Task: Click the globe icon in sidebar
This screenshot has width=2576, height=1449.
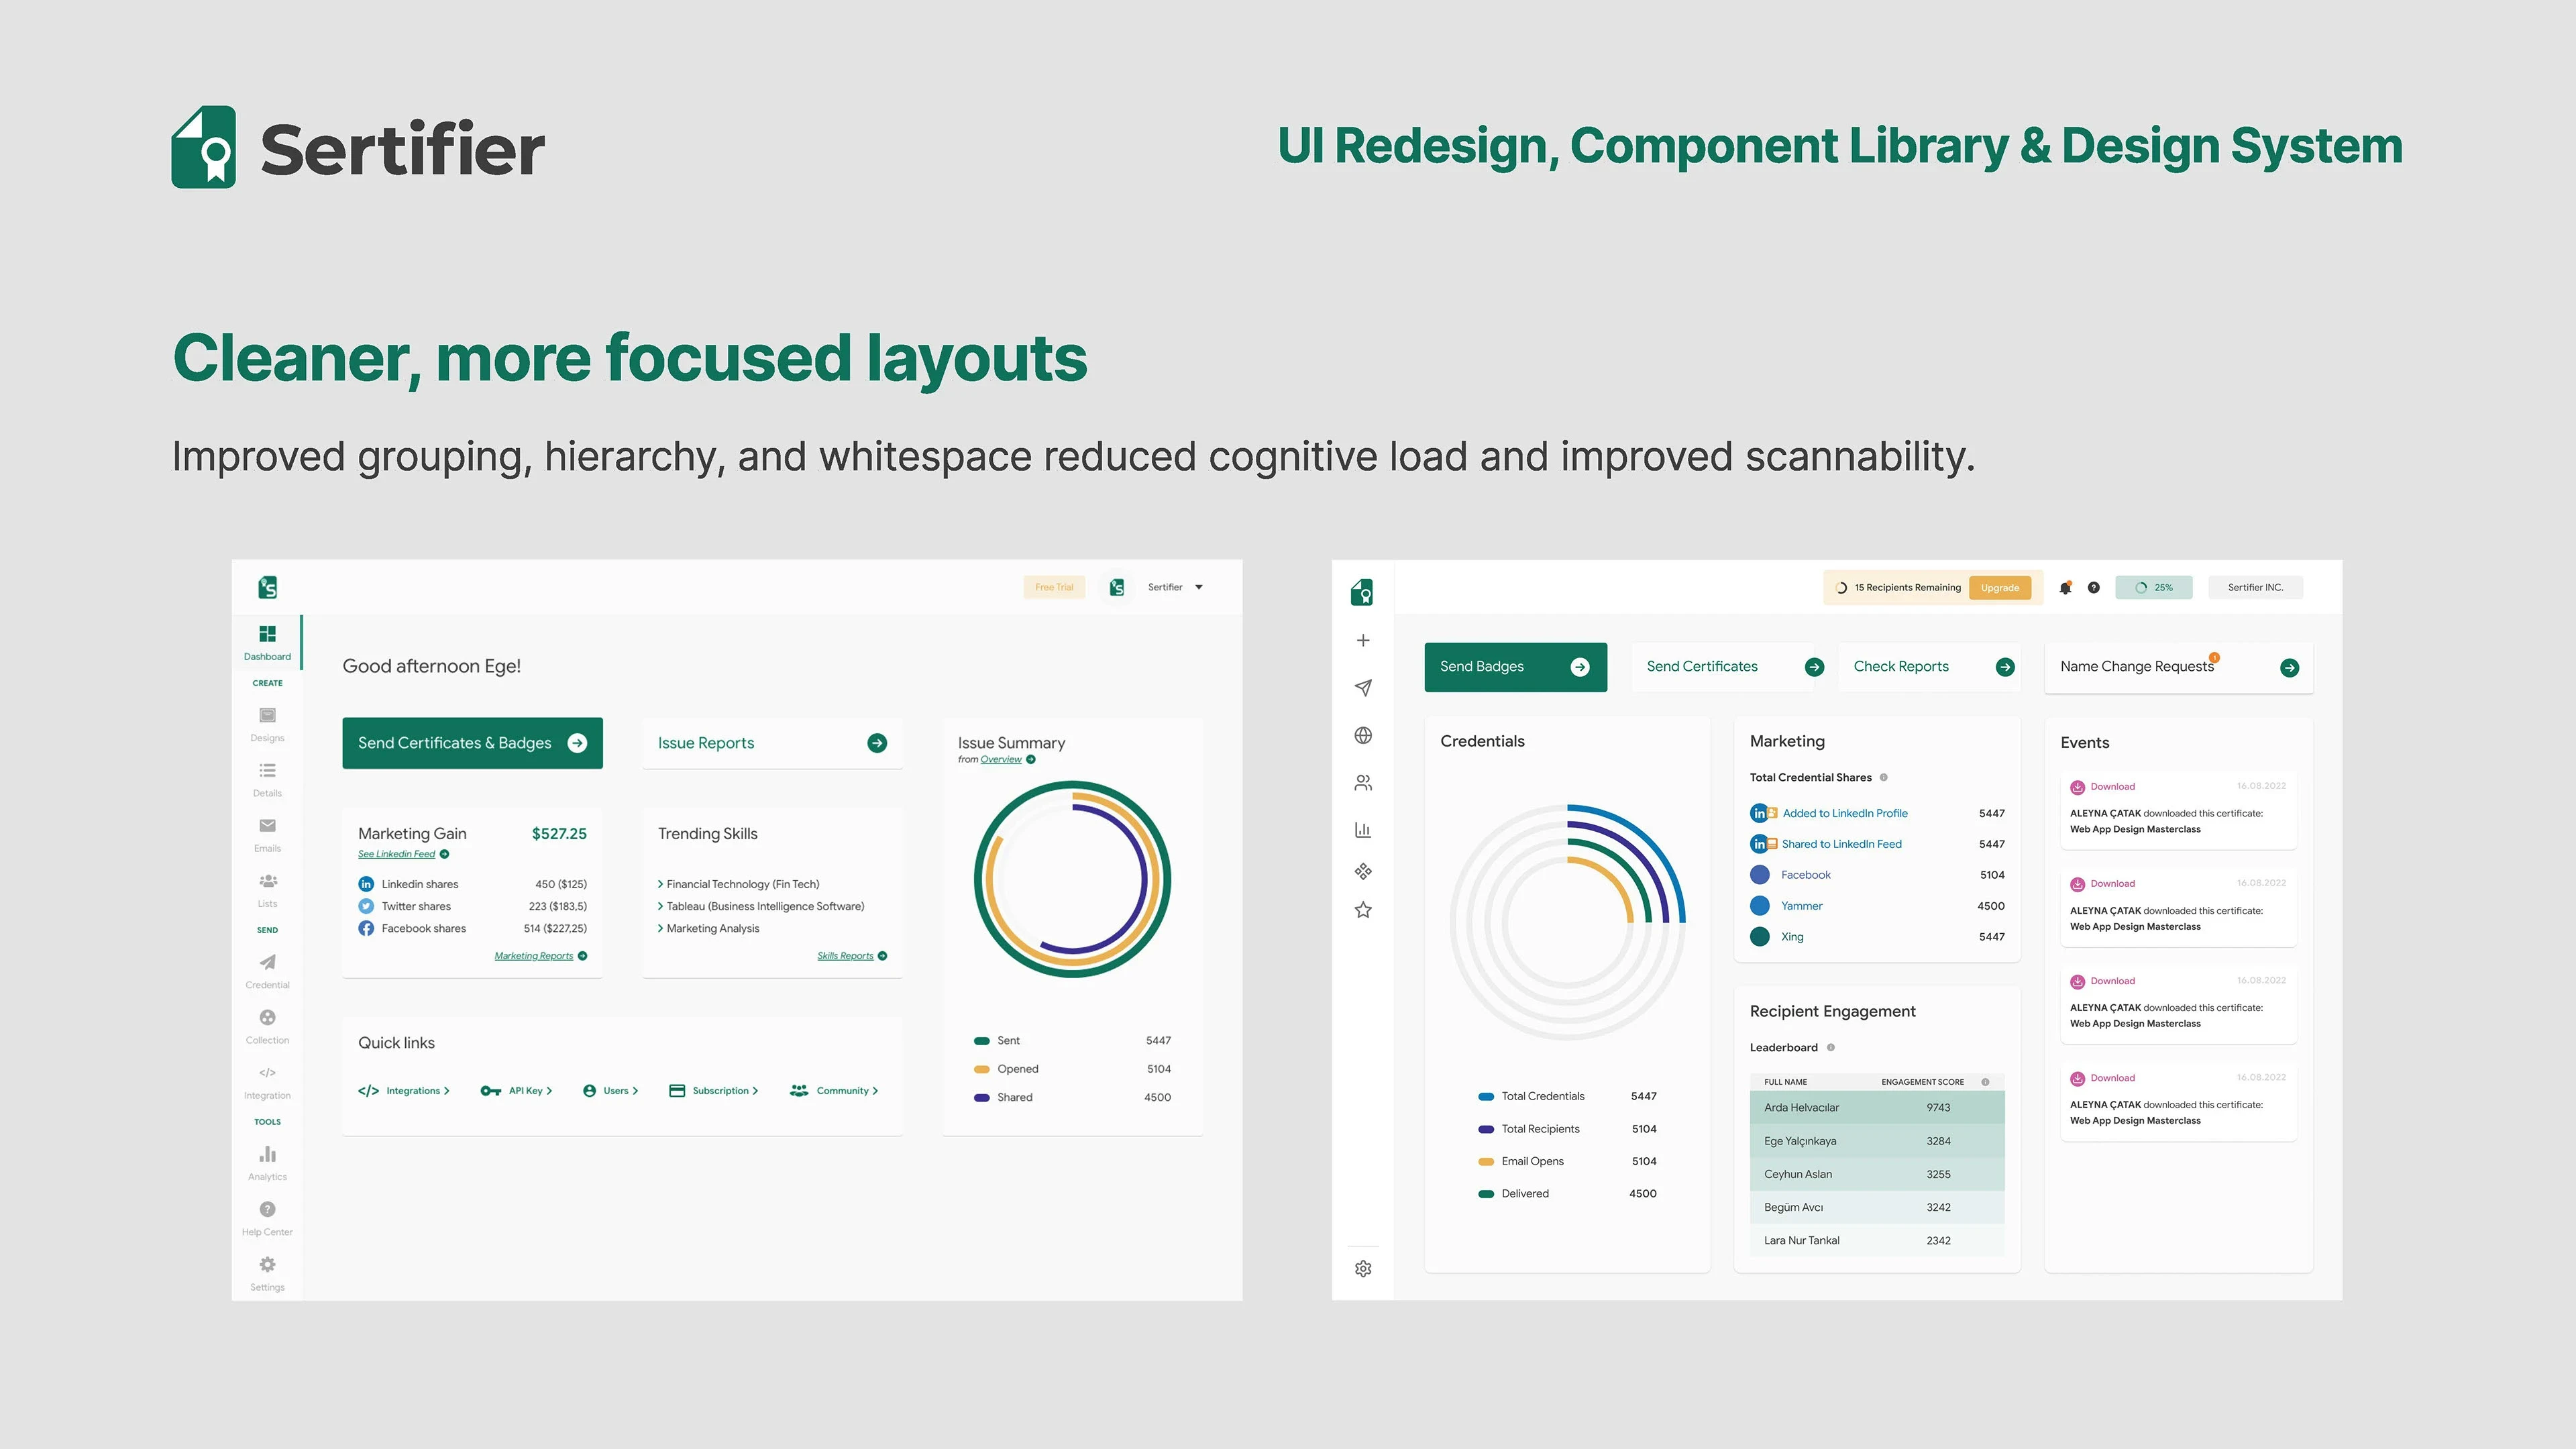Action: pos(1362,736)
